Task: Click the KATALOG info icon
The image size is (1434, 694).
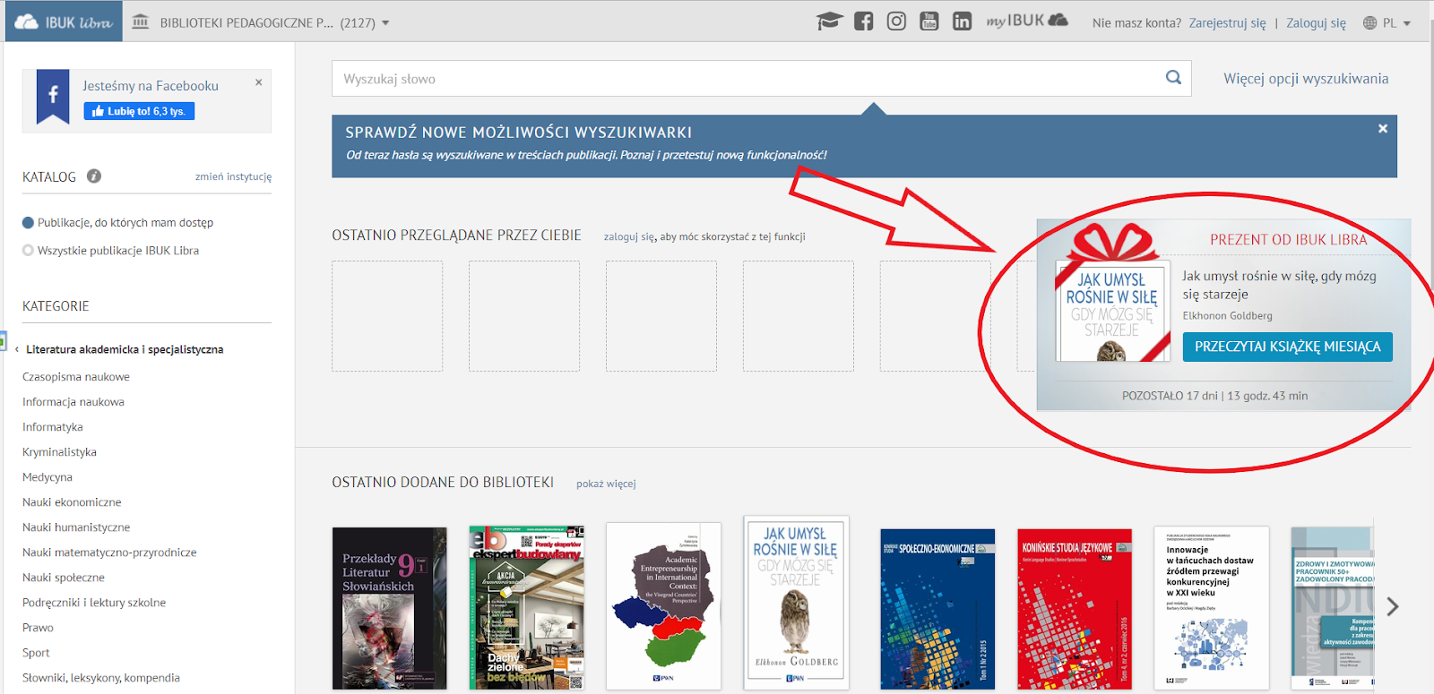Action: 94,176
